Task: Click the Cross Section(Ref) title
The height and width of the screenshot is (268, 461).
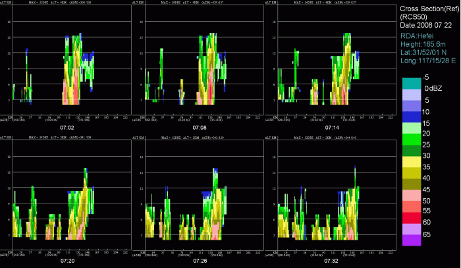Action: click(426, 8)
